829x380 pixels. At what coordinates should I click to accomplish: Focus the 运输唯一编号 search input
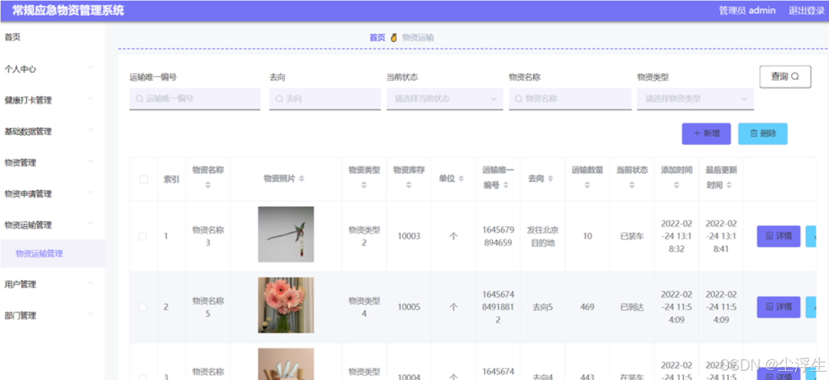pos(195,99)
